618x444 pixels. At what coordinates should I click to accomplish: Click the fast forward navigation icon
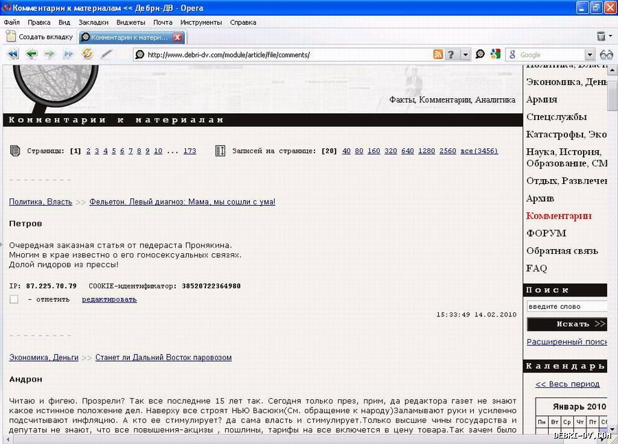[x=68, y=54]
